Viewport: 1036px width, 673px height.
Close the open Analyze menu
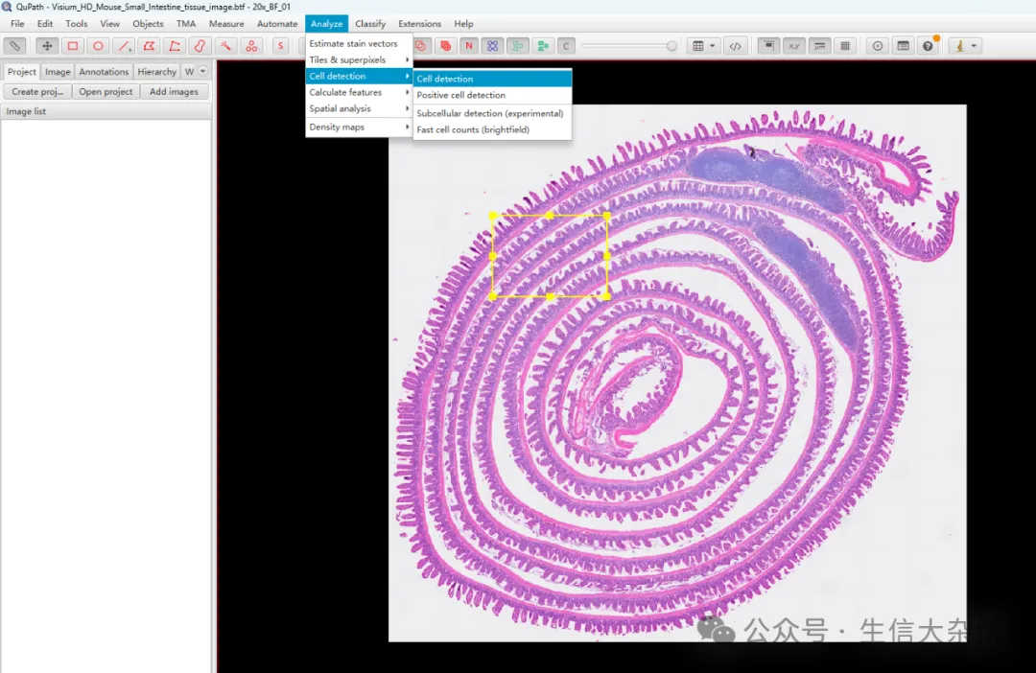326,23
